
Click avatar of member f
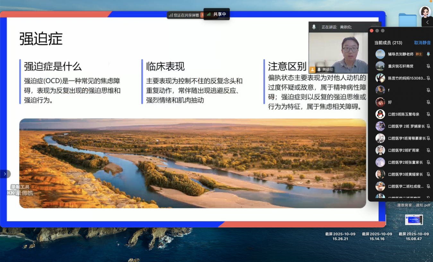coord(380,90)
